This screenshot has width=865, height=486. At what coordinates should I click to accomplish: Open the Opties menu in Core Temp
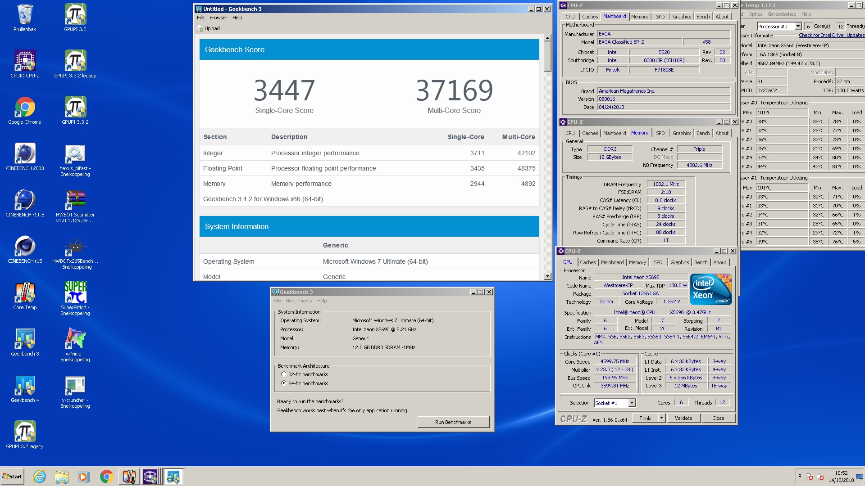pyautogui.click(x=756, y=14)
